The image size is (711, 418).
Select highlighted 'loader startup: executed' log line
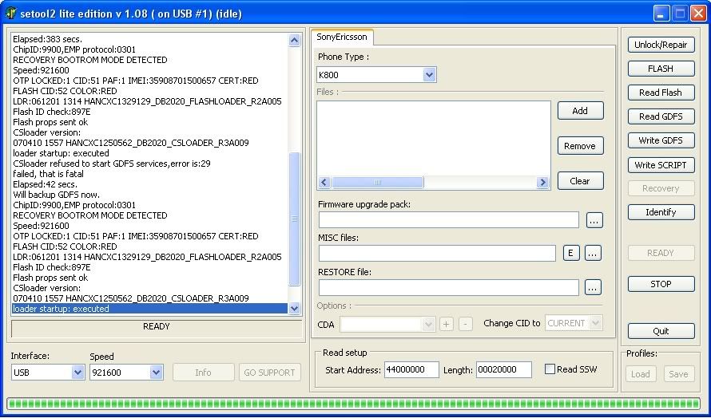[x=149, y=309]
